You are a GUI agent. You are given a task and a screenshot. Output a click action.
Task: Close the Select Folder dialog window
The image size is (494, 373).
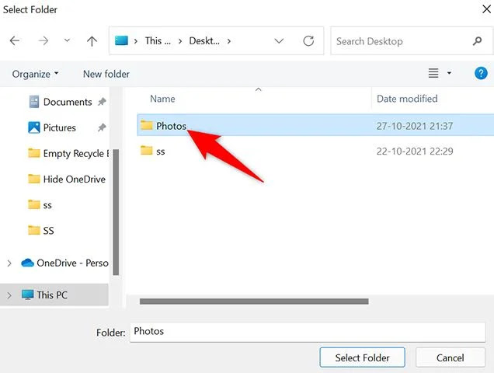pos(486,9)
